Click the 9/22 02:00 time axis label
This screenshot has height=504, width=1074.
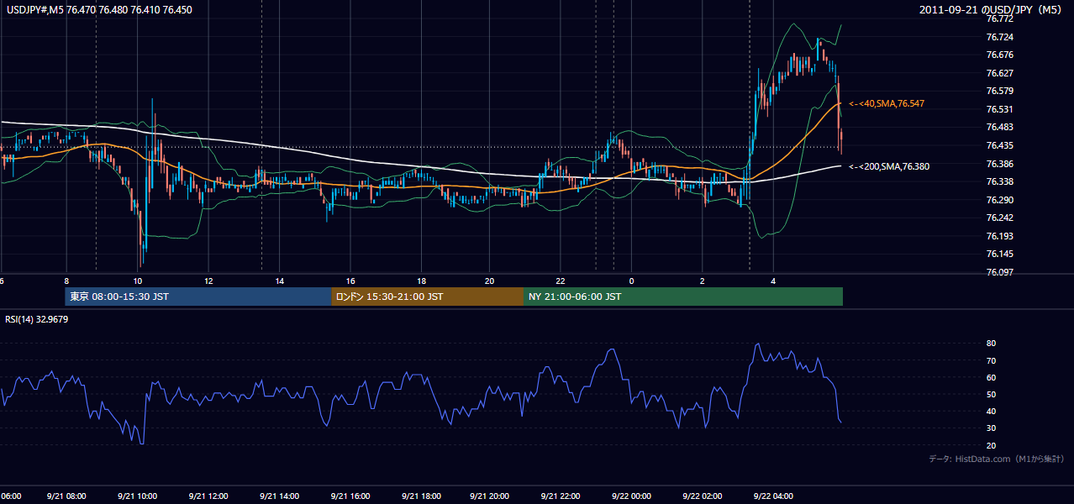(702, 496)
